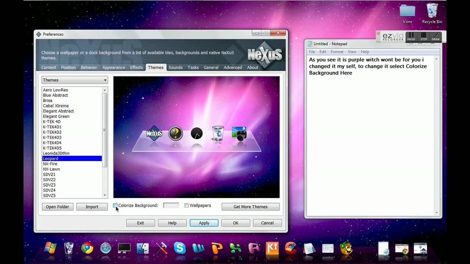Switch to the Advanced tab

pyautogui.click(x=233, y=67)
